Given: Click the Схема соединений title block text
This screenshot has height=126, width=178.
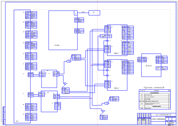Looking at the screenshot, I should point(158,119).
